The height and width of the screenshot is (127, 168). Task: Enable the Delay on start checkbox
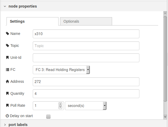pos(48,117)
